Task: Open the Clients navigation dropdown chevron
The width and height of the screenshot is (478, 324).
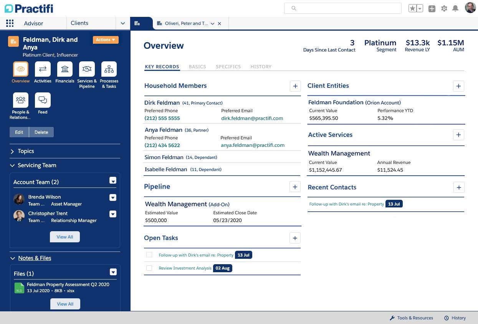Action: [x=123, y=23]
